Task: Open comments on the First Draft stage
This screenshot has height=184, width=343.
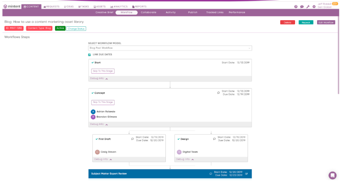Action: 132,139
